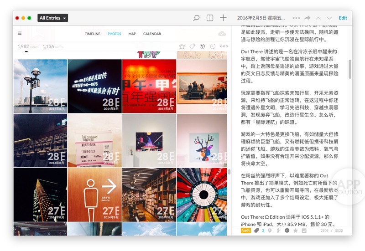This screenshot has width=365, height=251.
Task: Open the orange restroom arrow sign photo
Action: coord(95,195)
